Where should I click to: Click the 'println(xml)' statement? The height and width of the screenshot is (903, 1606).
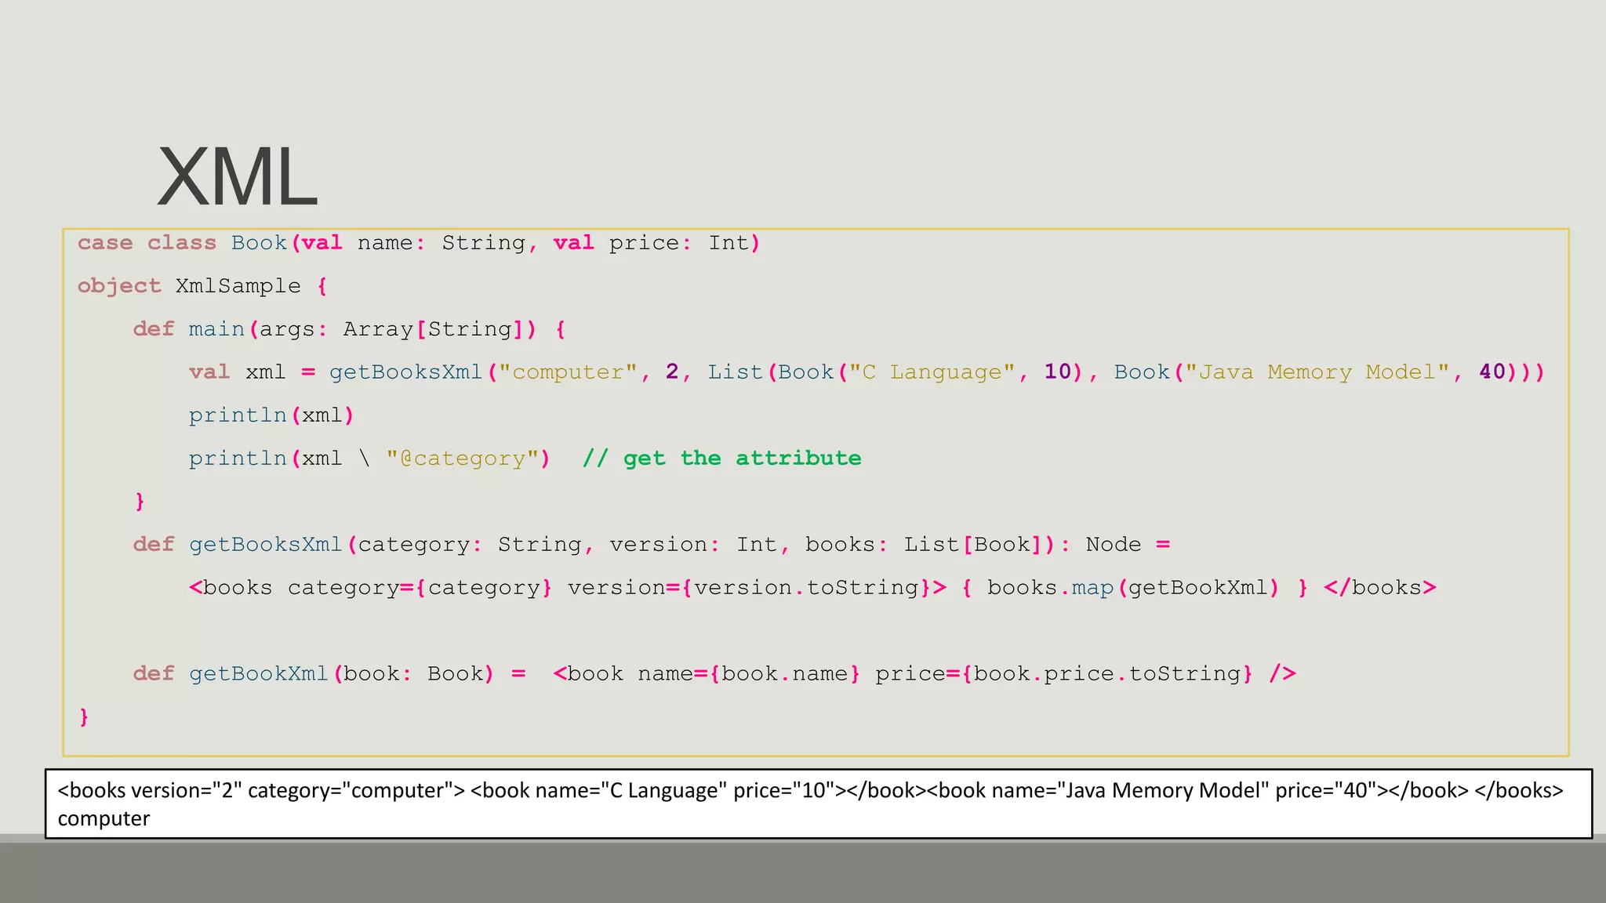[x=272, y=415]
